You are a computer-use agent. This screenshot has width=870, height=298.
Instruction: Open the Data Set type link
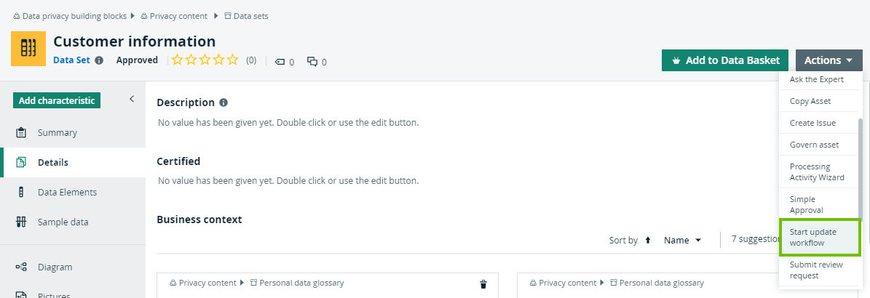pyautogui.click(x=71, y=60)
